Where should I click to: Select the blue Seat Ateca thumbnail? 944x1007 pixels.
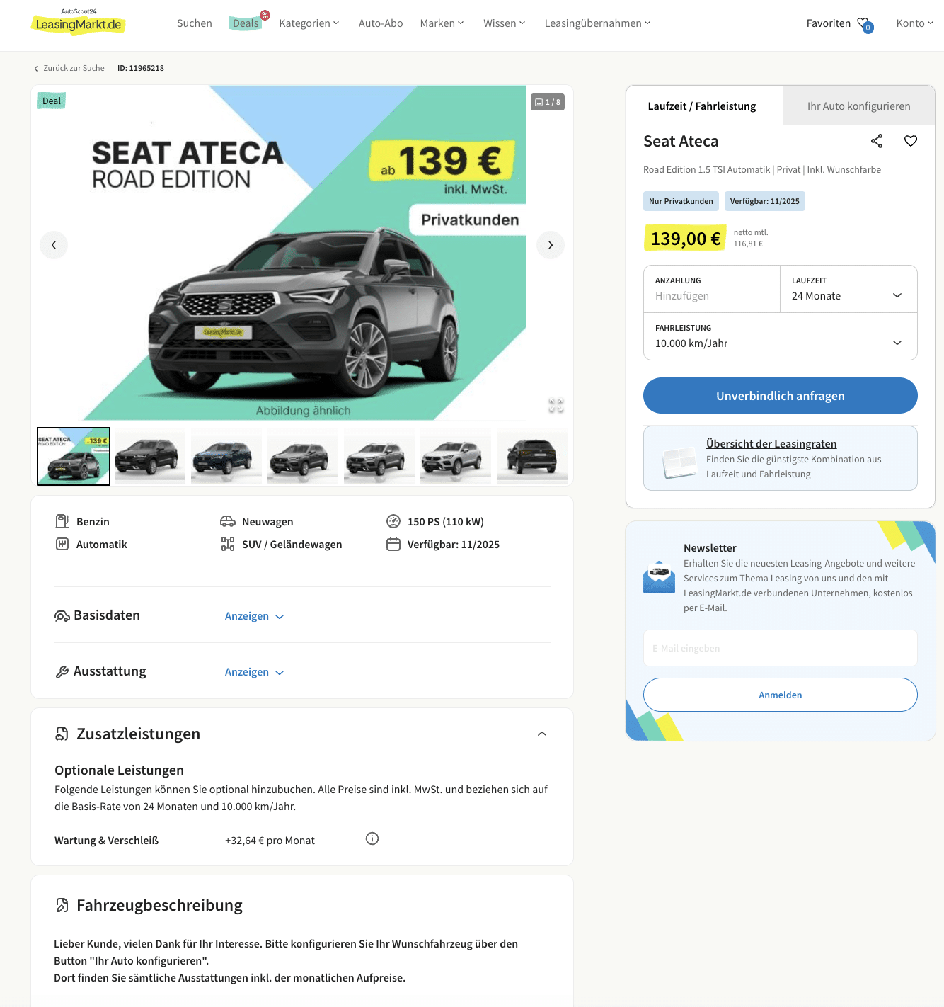pos(226,456)
